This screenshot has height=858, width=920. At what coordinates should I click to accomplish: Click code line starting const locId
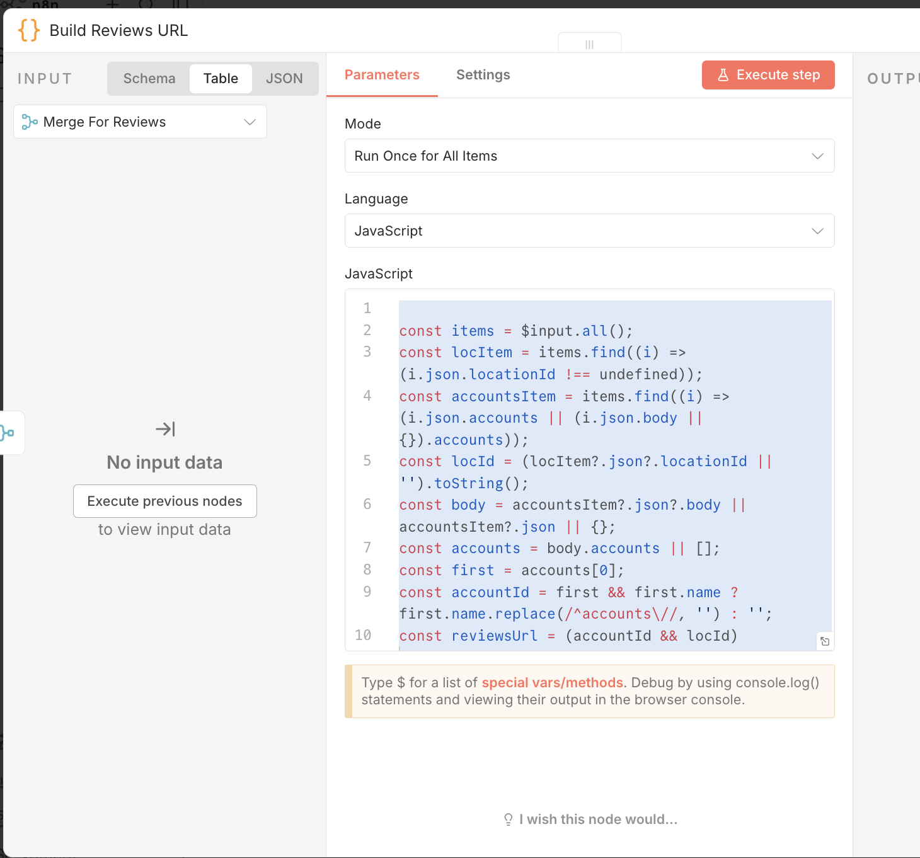[x=585, y=472]
